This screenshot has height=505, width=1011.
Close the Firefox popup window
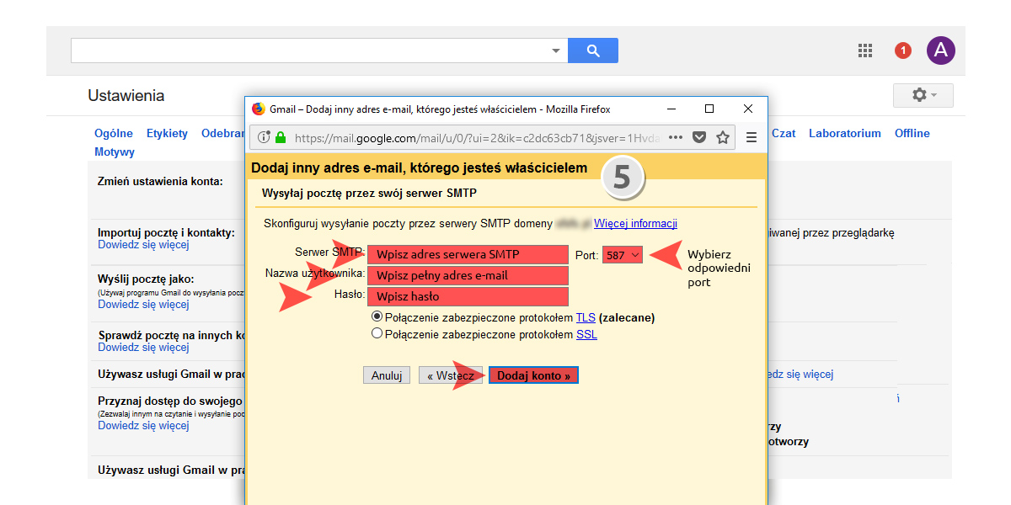click(x=748, y=109)
